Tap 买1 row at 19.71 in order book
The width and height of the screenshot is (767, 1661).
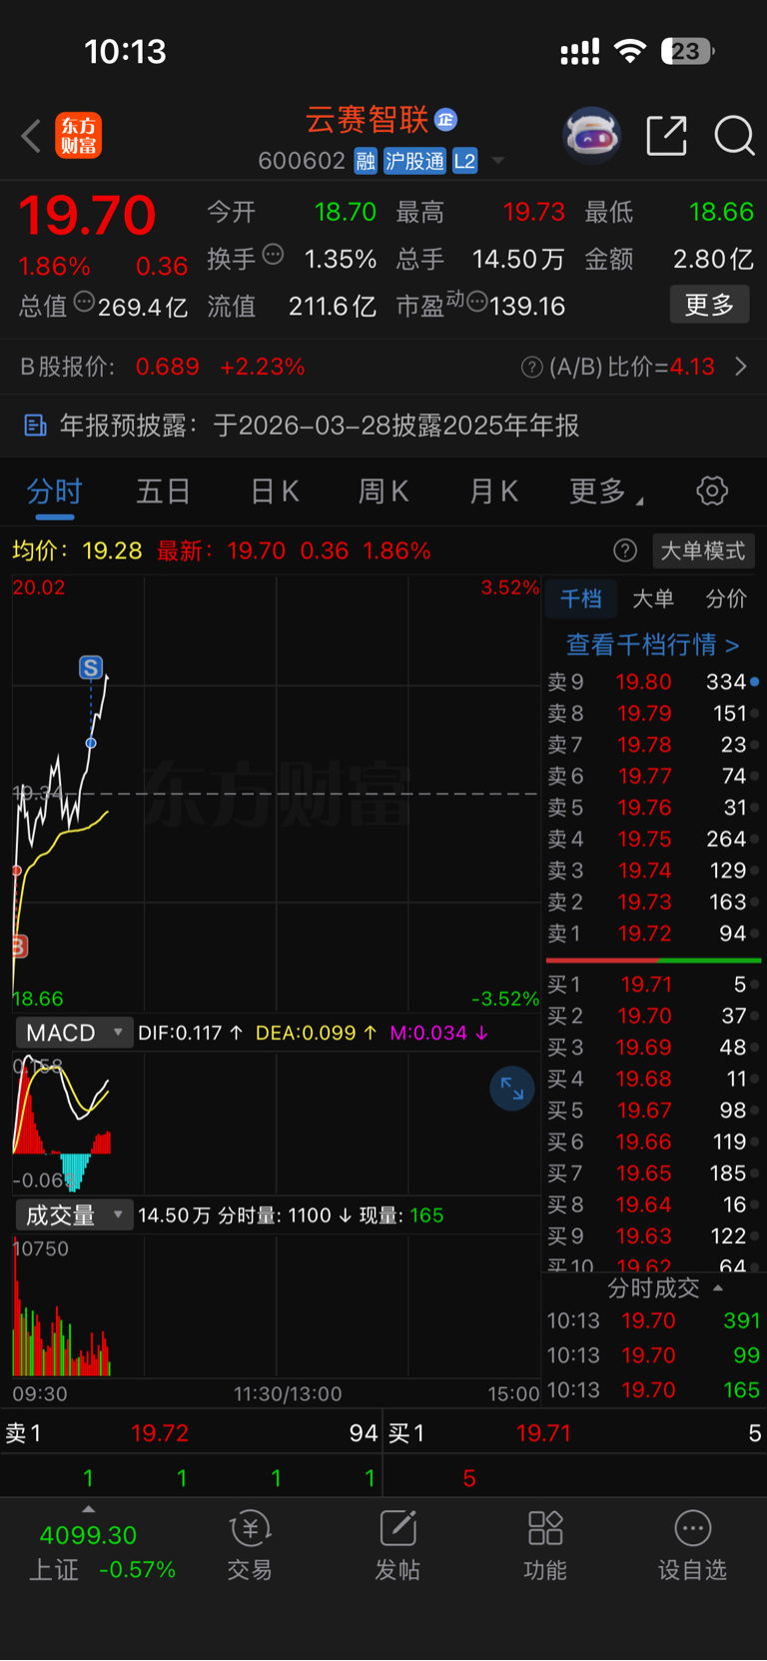[653, 985]
